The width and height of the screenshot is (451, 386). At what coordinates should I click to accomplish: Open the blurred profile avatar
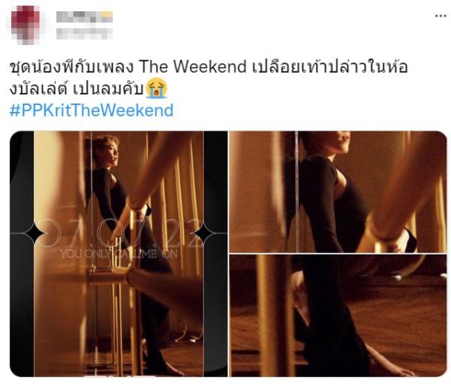point(26,25)
